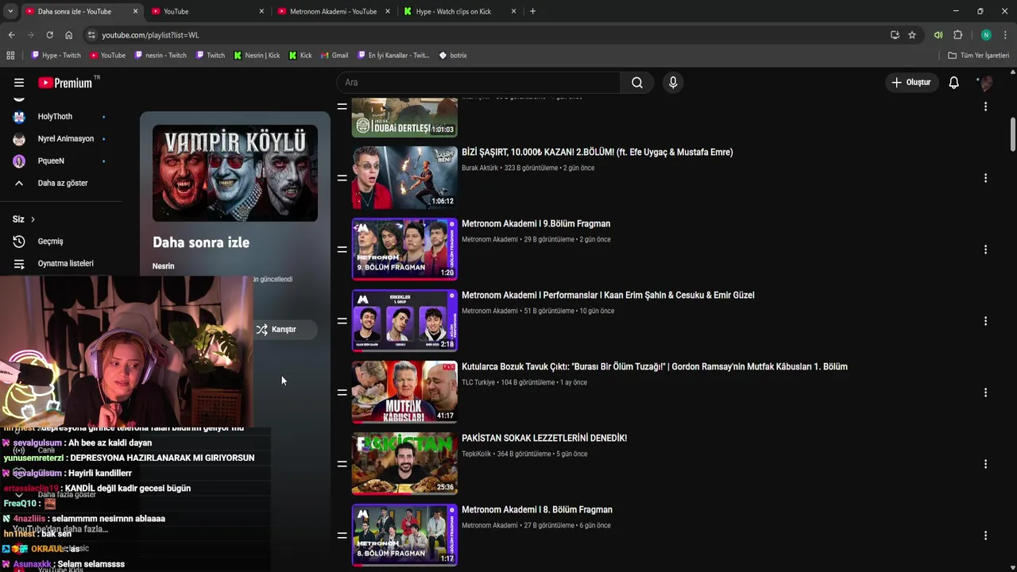
Task: Click the search magnifier button
Action: (x=637, y=83)
